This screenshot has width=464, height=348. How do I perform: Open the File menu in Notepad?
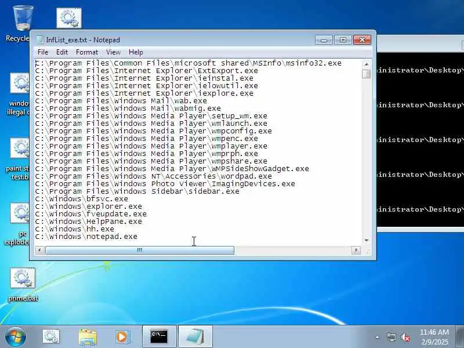(x=43, y=52)
